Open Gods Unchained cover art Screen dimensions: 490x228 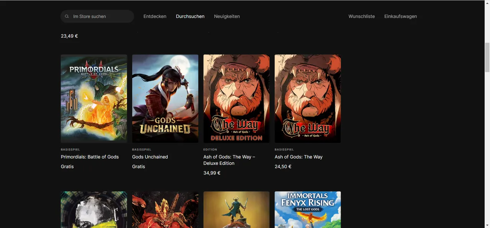click(165, 98)
